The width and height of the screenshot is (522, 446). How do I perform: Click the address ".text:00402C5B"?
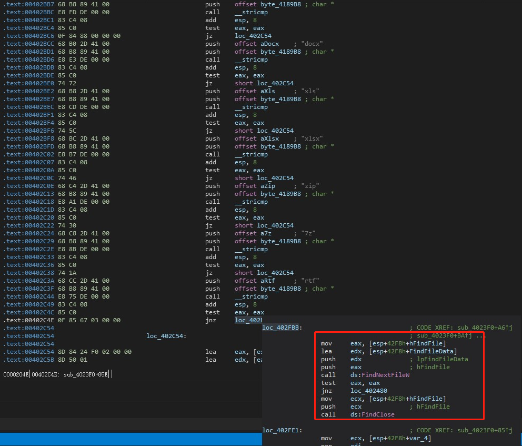tap(28, 360)
